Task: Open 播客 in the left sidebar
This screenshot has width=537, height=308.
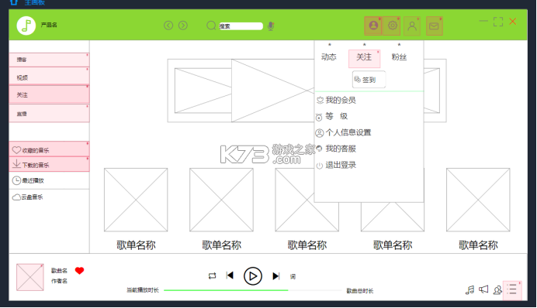Action: (50, 60)
